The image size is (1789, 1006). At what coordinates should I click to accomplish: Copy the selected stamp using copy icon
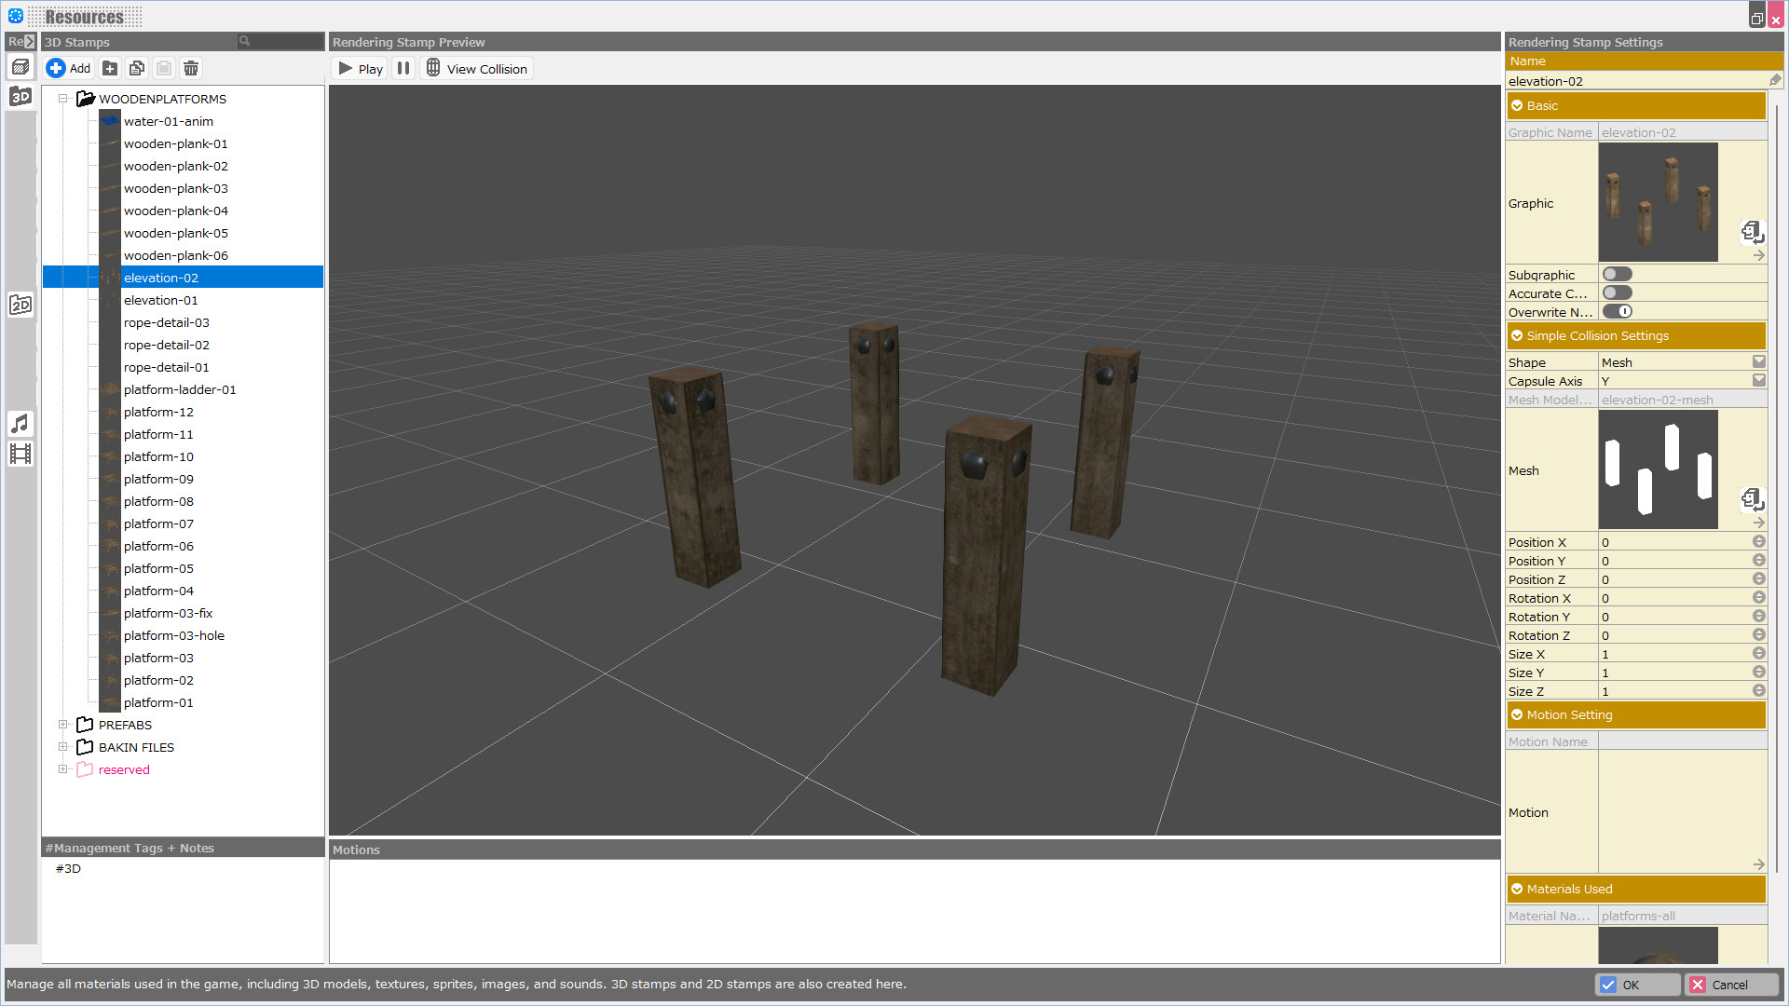[136, 68]
